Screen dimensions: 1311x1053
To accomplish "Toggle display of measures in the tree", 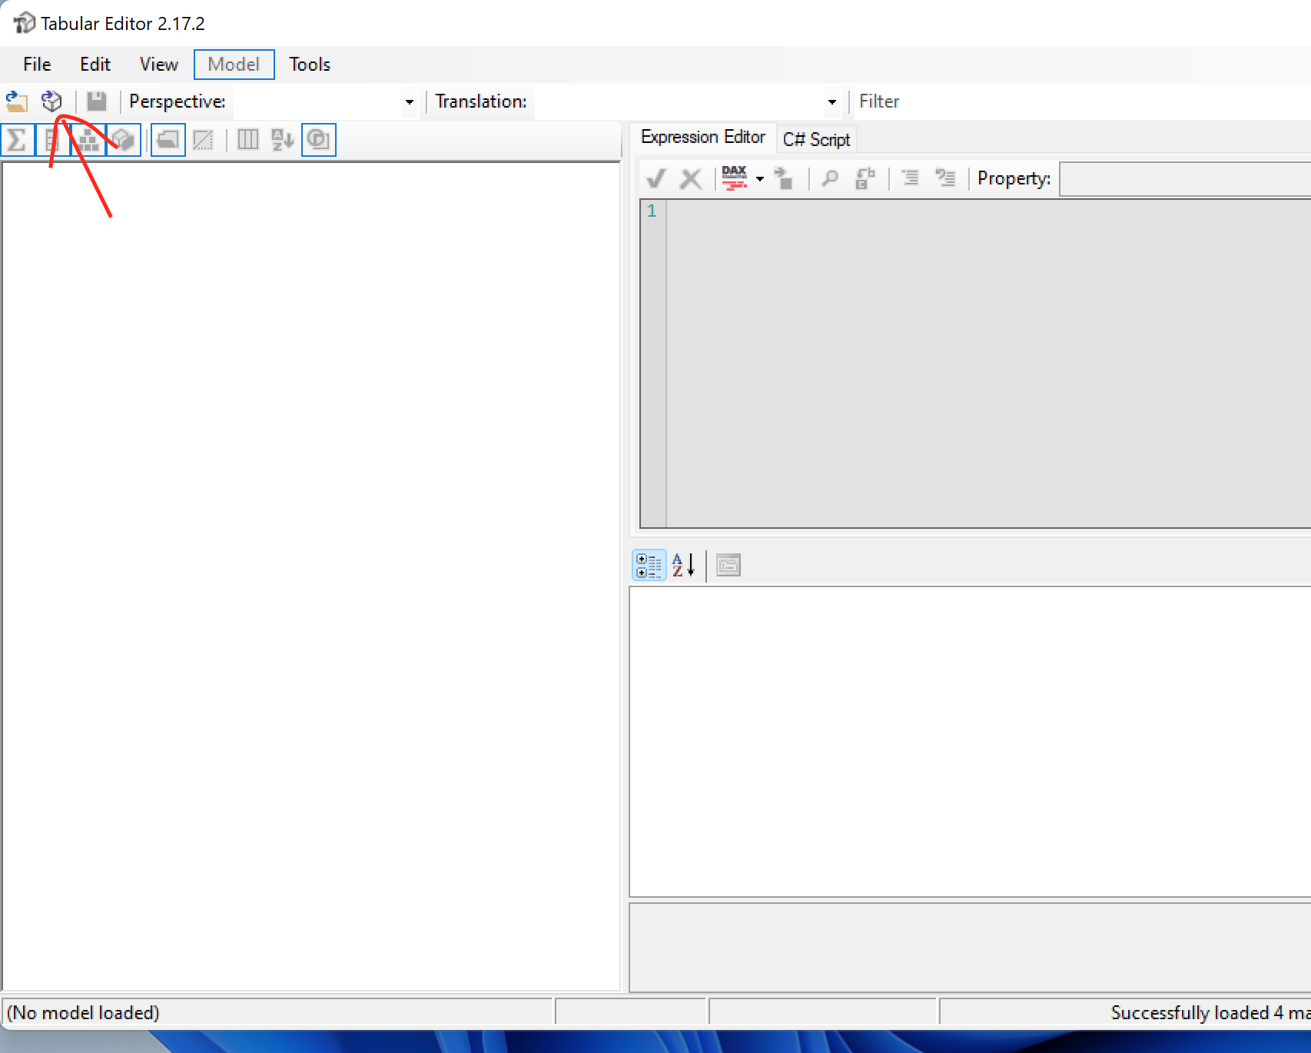I will 17,139.
